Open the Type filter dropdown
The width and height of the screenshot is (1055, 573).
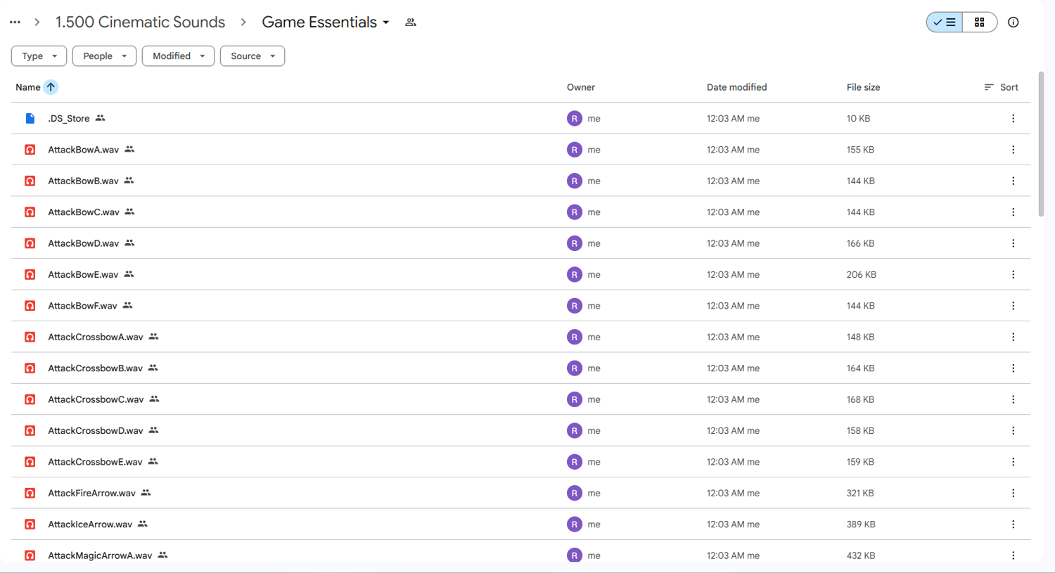[x=39, y=56]
